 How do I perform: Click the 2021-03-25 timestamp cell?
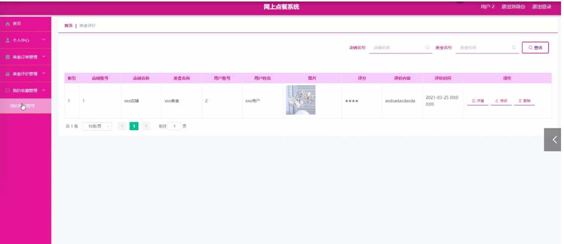click(442, 101)
